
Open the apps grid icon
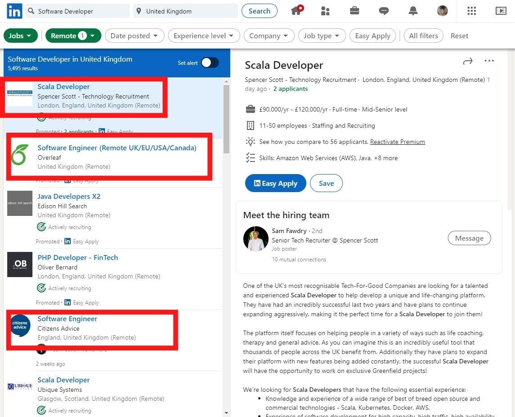pyautogui.click(x=472, y=11)
